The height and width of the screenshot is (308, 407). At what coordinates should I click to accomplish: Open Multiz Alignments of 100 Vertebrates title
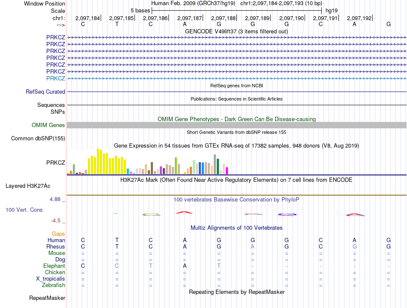pyautogui.click(x=236, y=228)
